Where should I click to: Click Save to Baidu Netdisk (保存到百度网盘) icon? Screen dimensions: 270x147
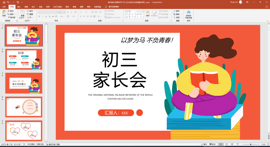tap(188, 12)
